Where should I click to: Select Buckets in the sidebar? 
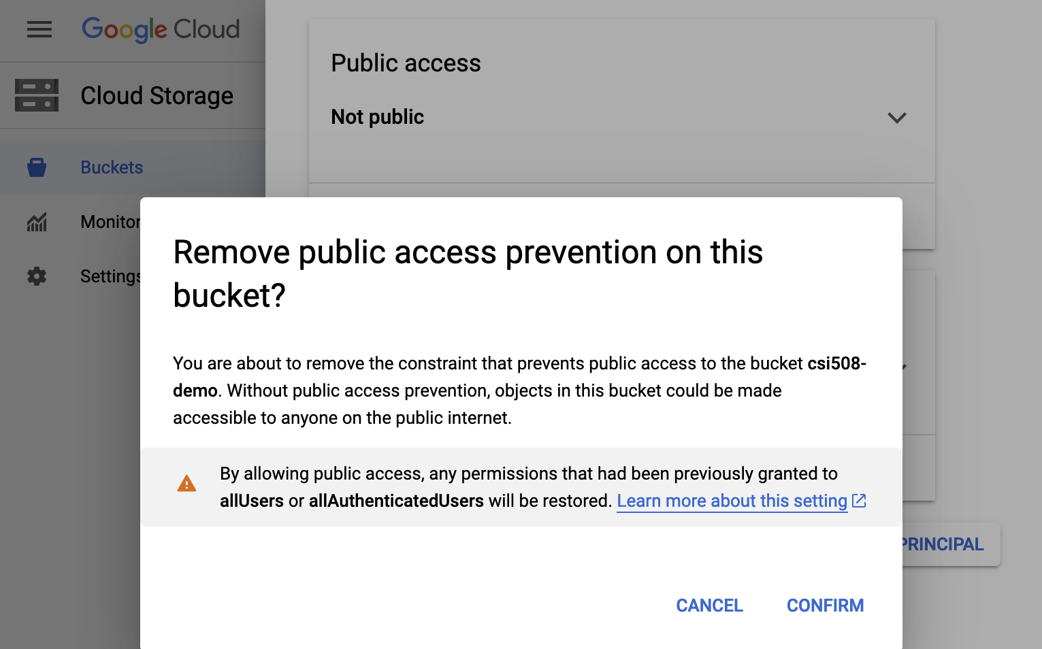coord(111,167)
